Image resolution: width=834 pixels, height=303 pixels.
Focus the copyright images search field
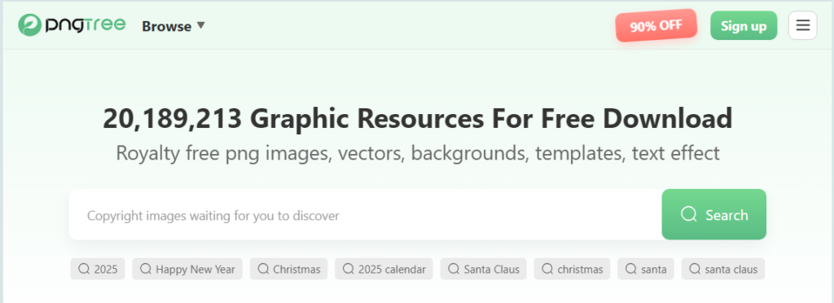[366, 215]
